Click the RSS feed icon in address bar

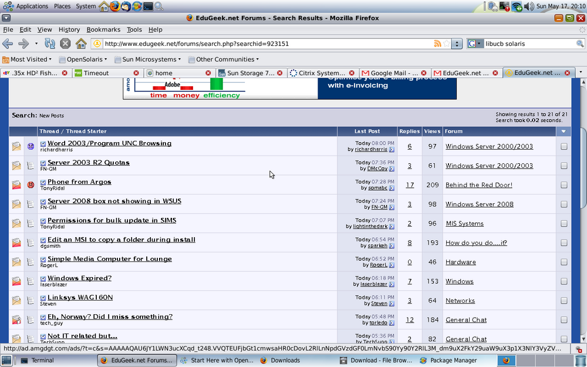(437, 43)
